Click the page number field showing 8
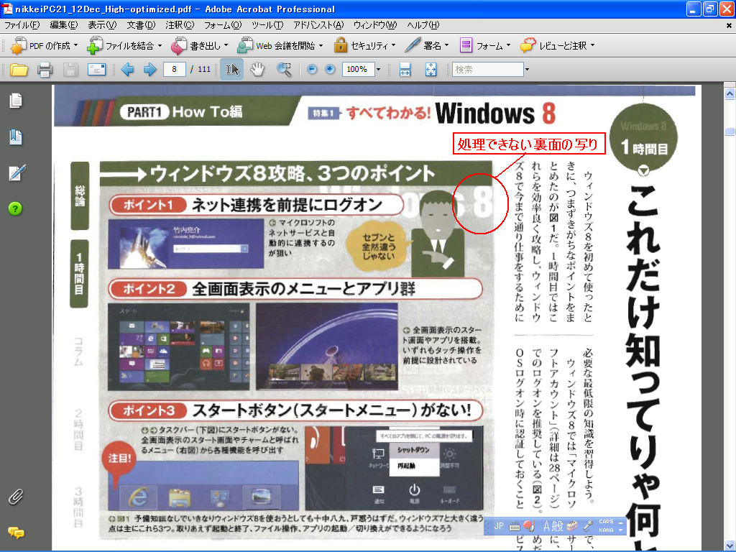 point(174,70)
